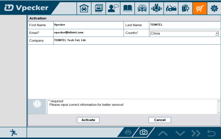Open the vehicle photo gallery icon

point(99,8)
